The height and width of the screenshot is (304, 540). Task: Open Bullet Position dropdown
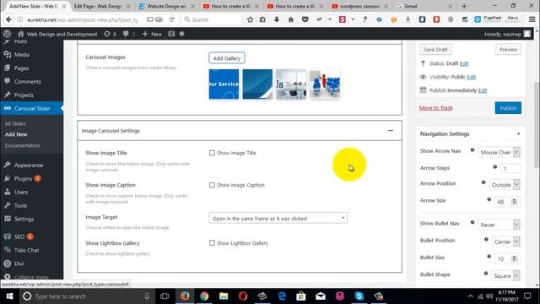click(x=506, y=242)
